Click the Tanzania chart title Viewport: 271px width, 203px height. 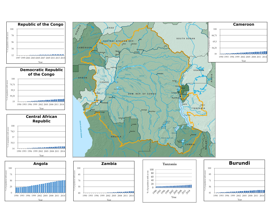coord(169,164)
